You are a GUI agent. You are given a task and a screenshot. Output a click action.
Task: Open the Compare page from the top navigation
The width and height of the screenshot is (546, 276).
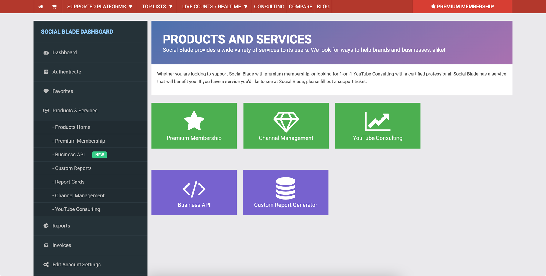pyautogui.click(x=301, y=7)
